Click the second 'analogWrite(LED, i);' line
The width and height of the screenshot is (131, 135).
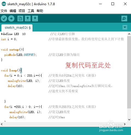(25, 112)
